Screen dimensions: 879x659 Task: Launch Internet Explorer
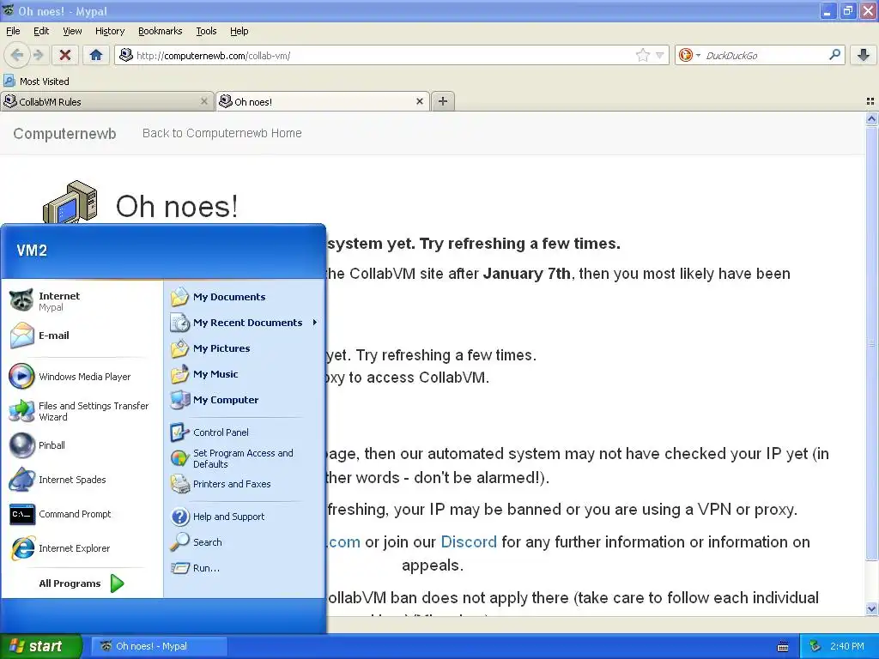coord(82,548)
